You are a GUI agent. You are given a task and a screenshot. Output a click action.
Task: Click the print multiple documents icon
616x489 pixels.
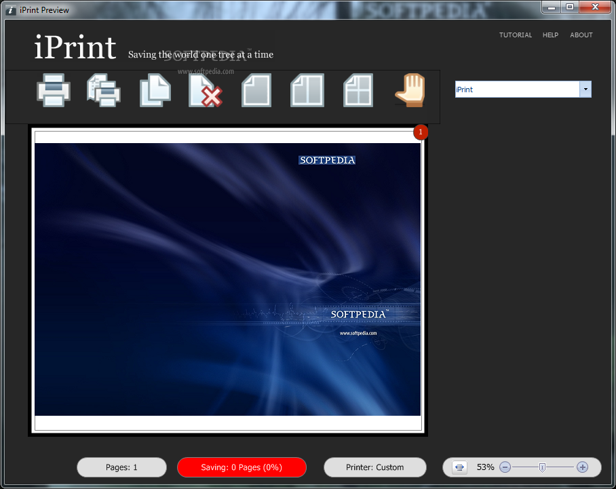tap(104, 90)
